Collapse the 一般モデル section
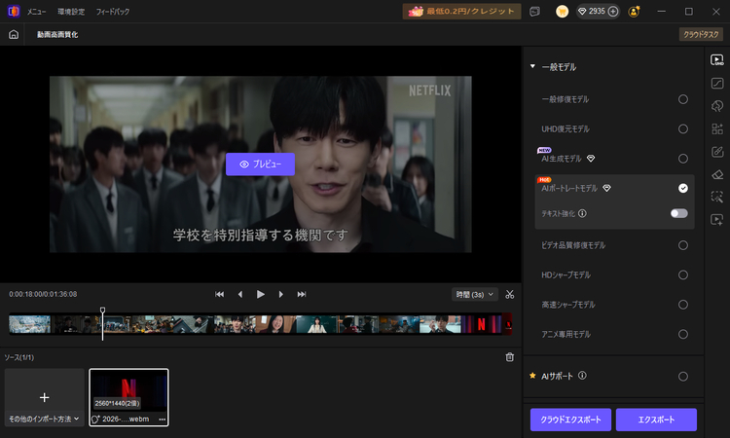The height and width of the screenshot is (438, 730). [x=532, y=66]
